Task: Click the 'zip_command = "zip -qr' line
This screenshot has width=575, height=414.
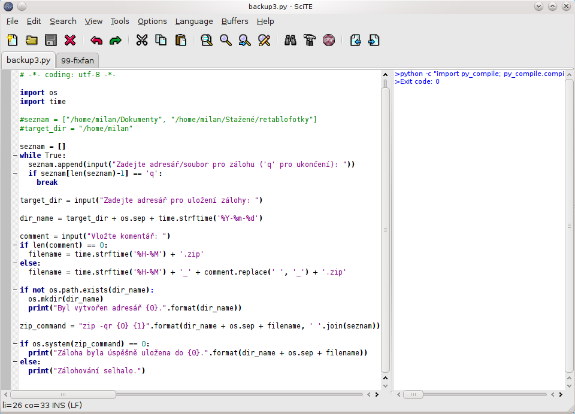Action: click(200, 326)
